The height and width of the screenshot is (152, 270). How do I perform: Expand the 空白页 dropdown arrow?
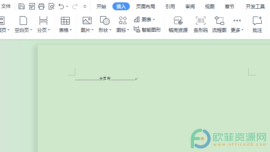click(31, 30)
